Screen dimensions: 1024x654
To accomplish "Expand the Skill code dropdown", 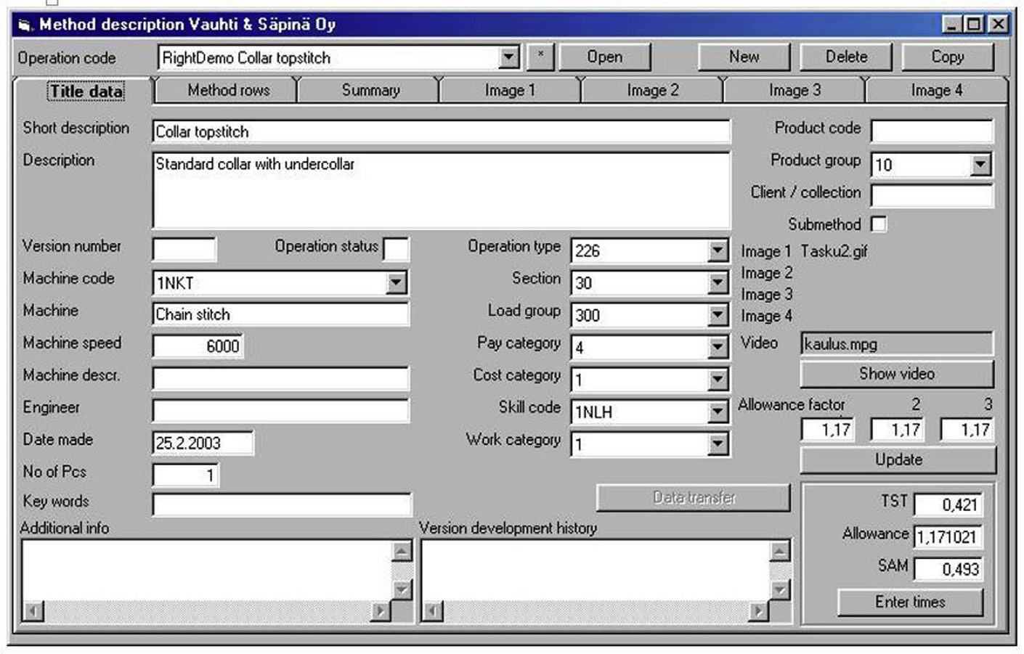I will click(718, 412).
